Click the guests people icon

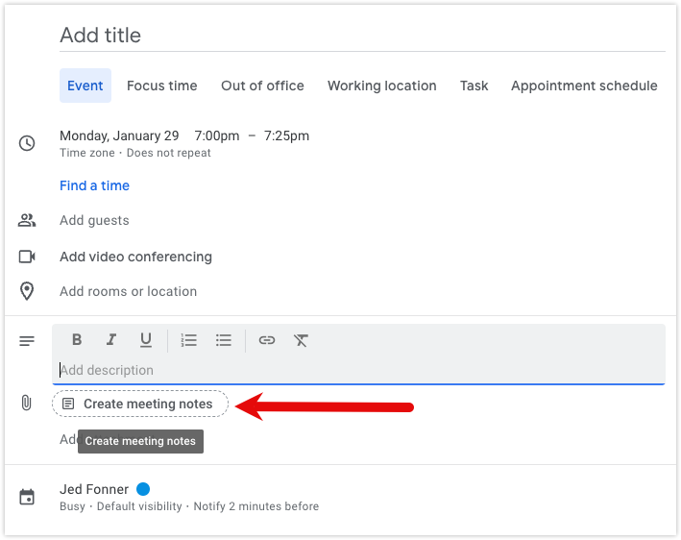[27, 220]
